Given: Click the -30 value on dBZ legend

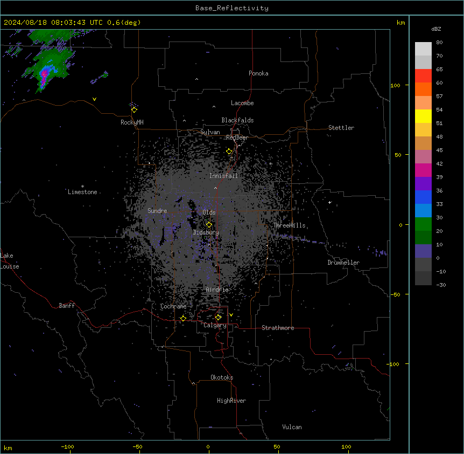Looking at the screenshot, I should [441, 285].
